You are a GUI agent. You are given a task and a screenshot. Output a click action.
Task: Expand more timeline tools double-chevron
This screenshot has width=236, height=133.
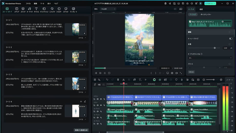click(145, 79)
